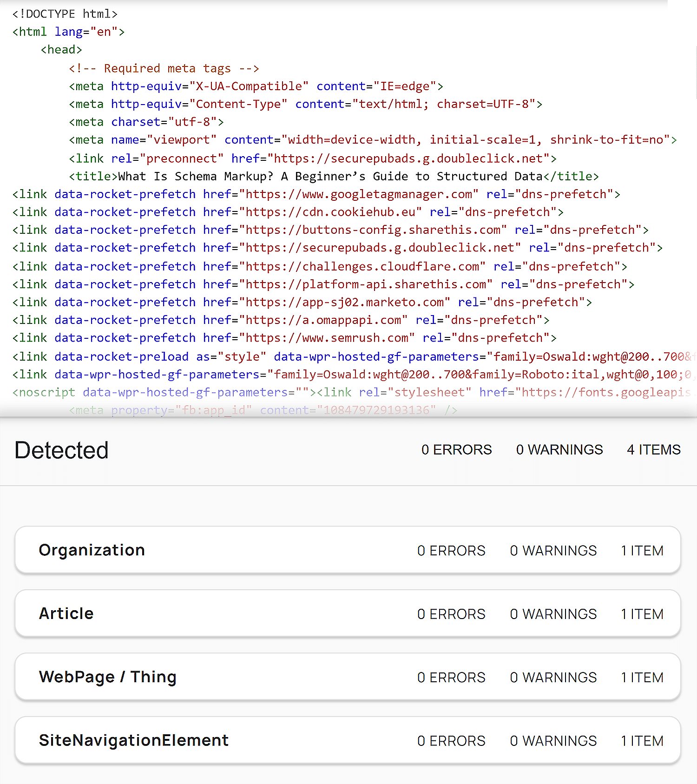Click the Content-Type meta tag line
The height and width of the screenshot is (784, 697).
coord(305,104)
